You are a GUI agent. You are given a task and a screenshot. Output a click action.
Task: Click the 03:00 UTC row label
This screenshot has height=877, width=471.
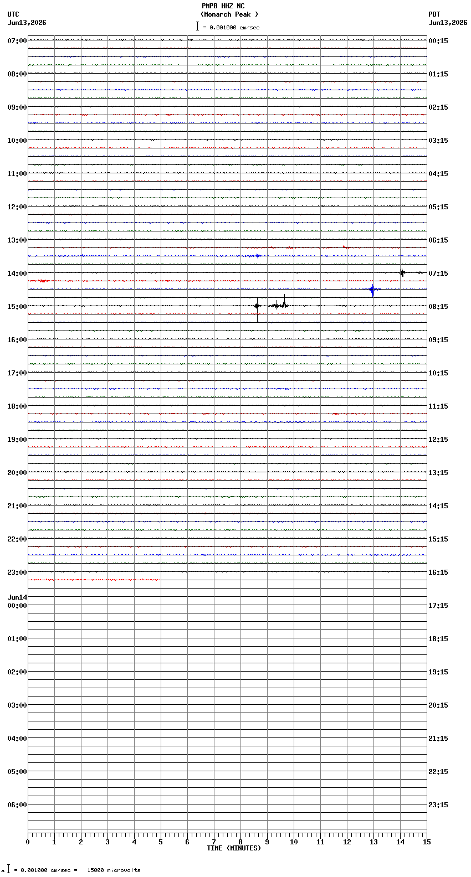pos(17,705)
